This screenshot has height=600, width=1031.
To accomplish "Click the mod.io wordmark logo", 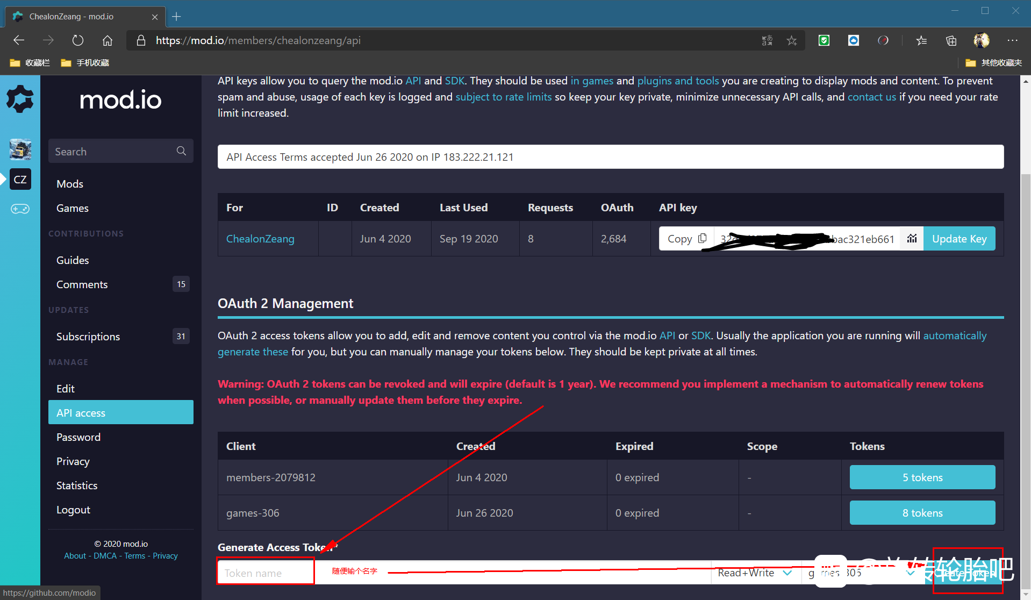I will [121, 100].
